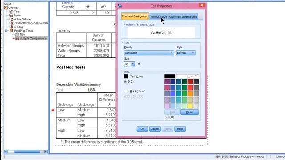Click the Between Groups row label

[x=71, y=46]
